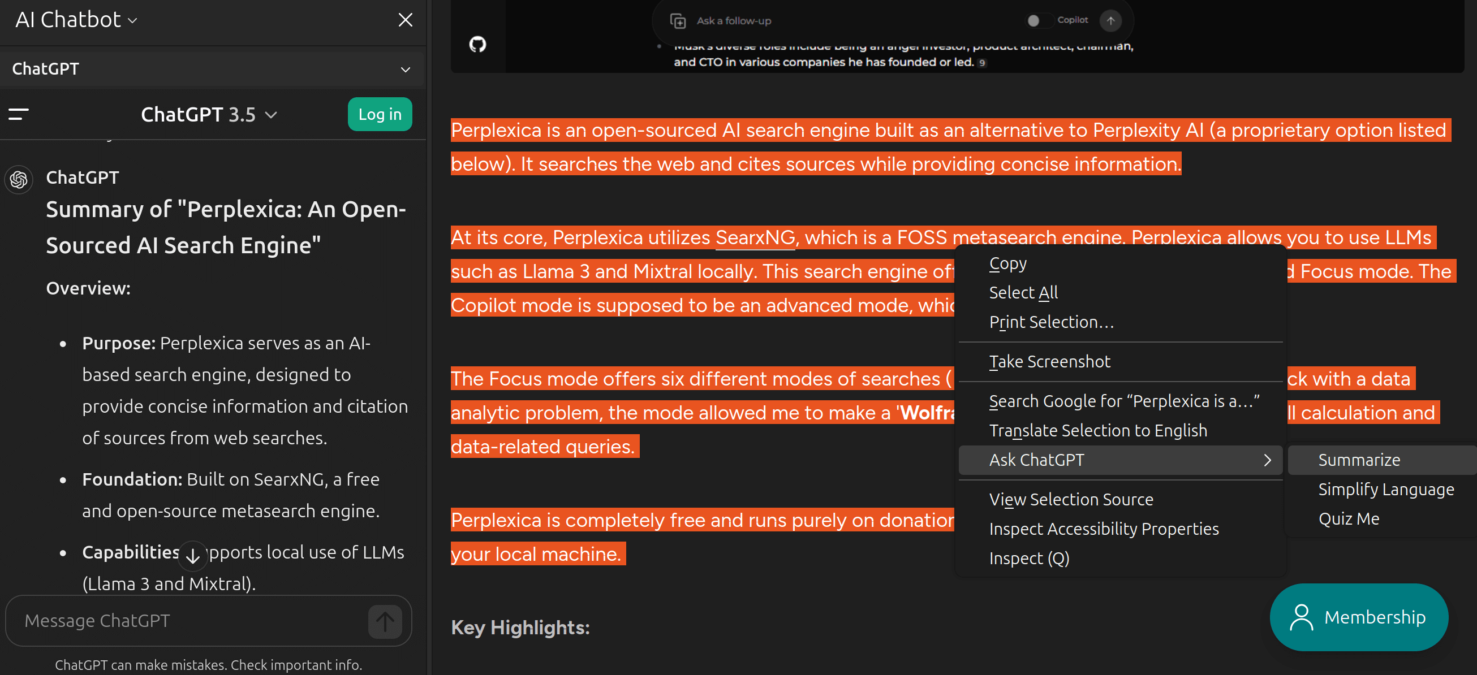The height and width of the screenshot is (675, 1477).
Task: Click the send arrow in Message ChatGPT box
Action: tap(384, 621)
